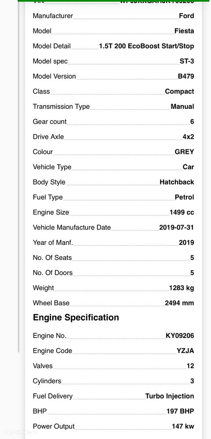Click the Engine Code YZJA value

pyautogui.click(x=185, y=351)
